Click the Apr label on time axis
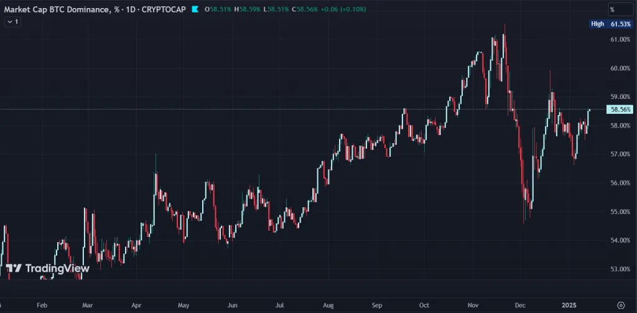The height and width of the screenshot is (313, 637). click(x=136, y=306)
